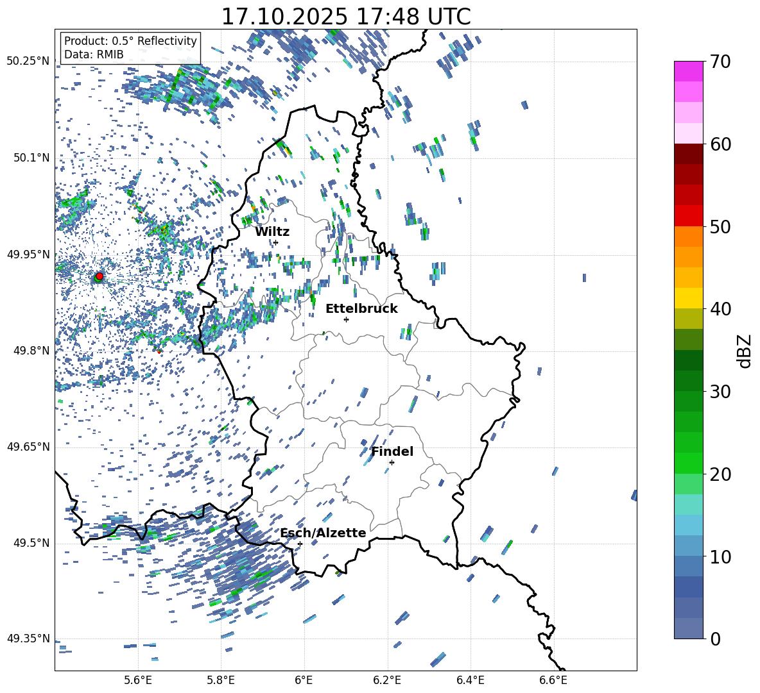Click the timestamp title 17.10.2025 17:48 UTC
Image resolution: width=760 pixels, height=693 pixels.
(345, 17)
